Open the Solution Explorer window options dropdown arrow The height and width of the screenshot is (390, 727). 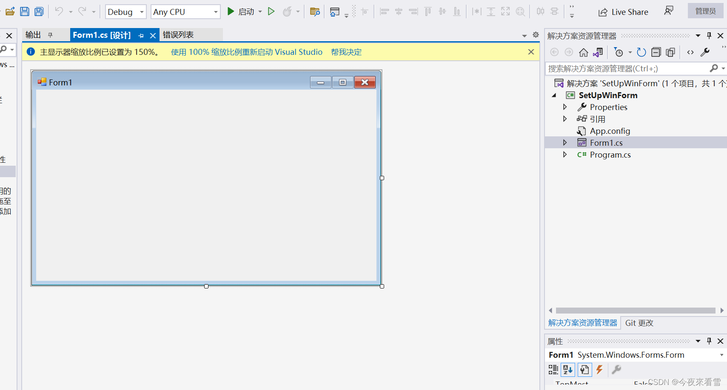pos(698,36)
